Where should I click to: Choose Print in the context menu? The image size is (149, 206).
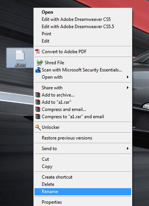(83, 34)
